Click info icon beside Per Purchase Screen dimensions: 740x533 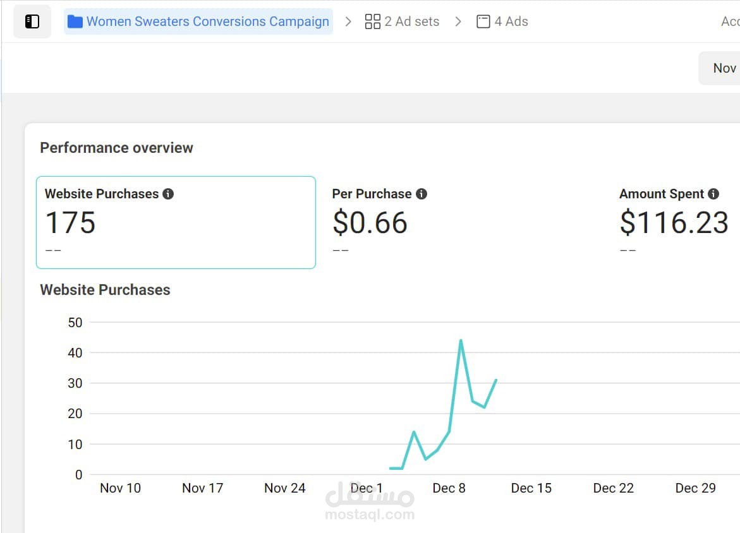(x=422, y=194)
